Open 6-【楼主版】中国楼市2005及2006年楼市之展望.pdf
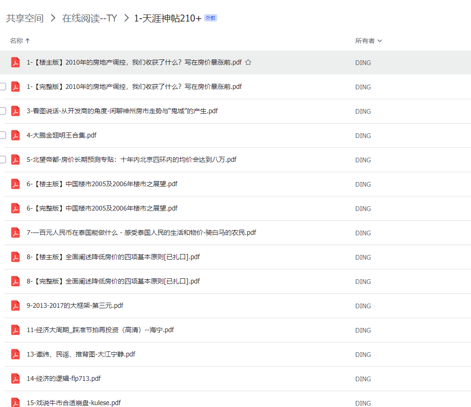 pos(102,184)
